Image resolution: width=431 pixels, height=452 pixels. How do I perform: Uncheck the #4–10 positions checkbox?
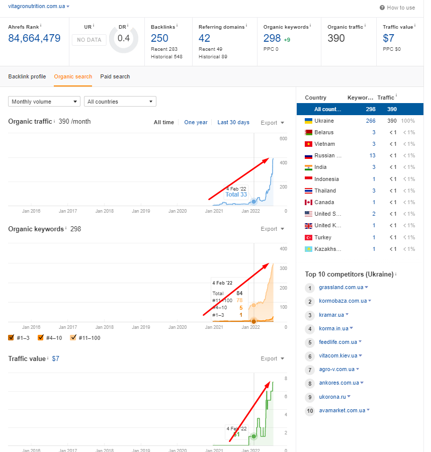[41, 337]
